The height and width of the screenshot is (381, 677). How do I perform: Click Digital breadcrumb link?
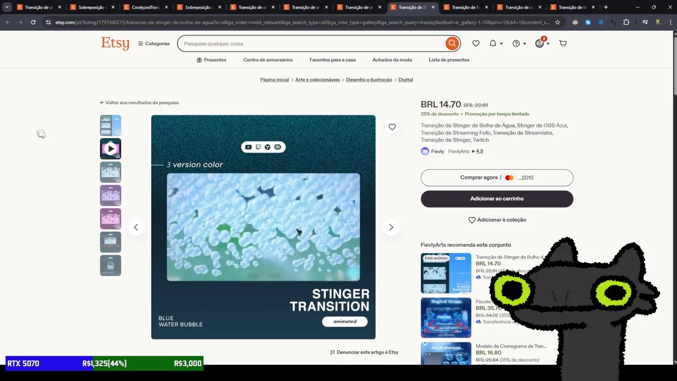coord(406,79)
